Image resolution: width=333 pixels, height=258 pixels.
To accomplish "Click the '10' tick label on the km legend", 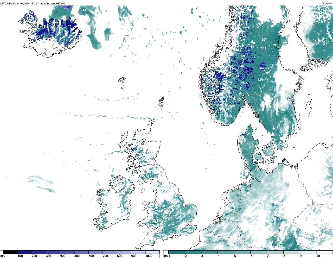I will [x=318, y=256].
